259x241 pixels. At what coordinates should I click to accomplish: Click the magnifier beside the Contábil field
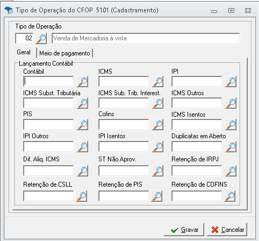[83, 82]
